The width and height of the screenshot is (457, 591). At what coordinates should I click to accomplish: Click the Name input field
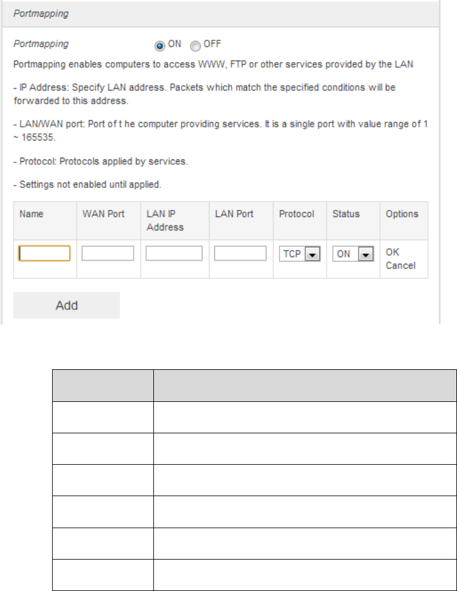click(44, 253)
